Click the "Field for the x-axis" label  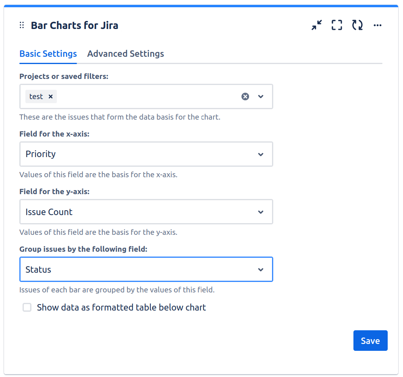pyautogui.click(x=54, y=134)
